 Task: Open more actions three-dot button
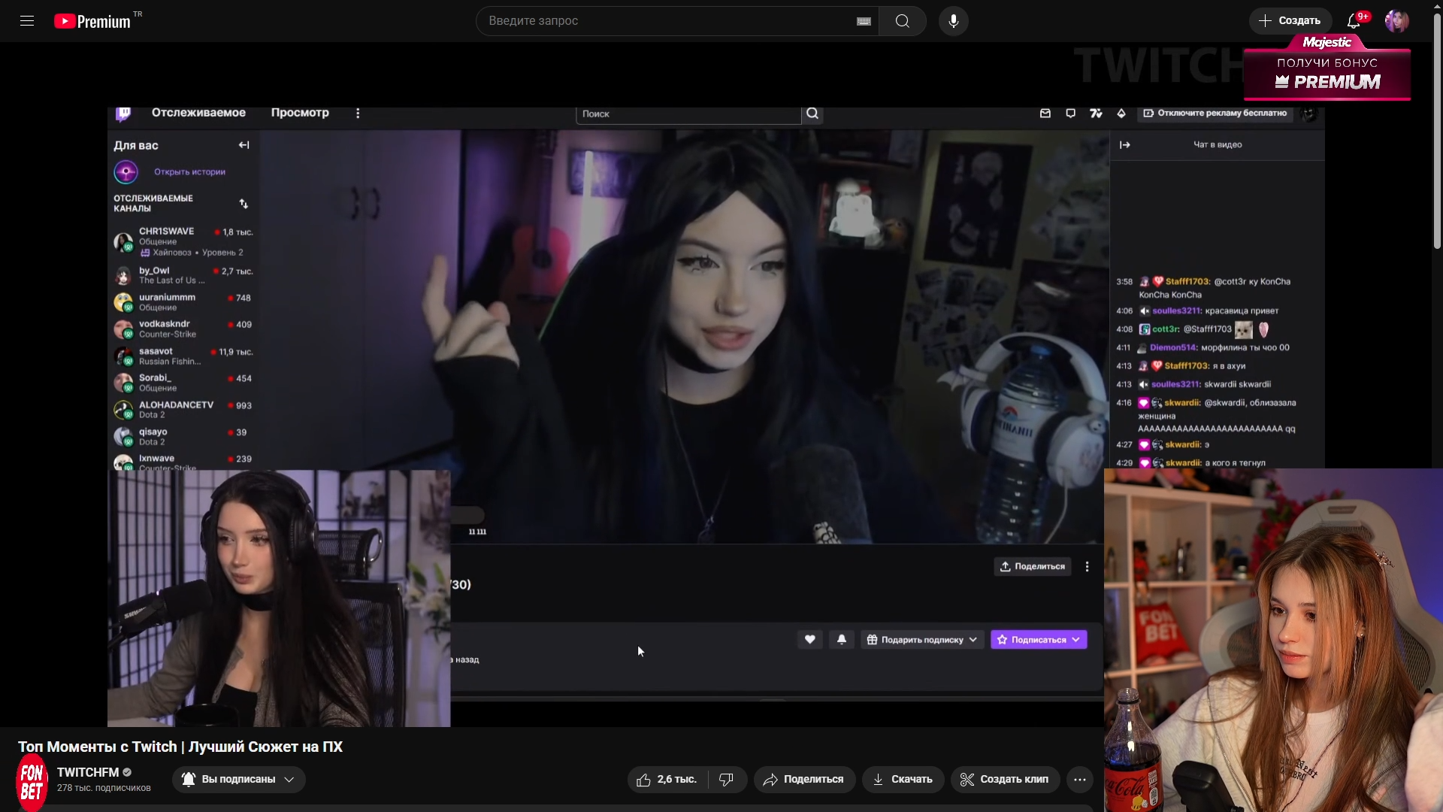(x=1080, y=780)
